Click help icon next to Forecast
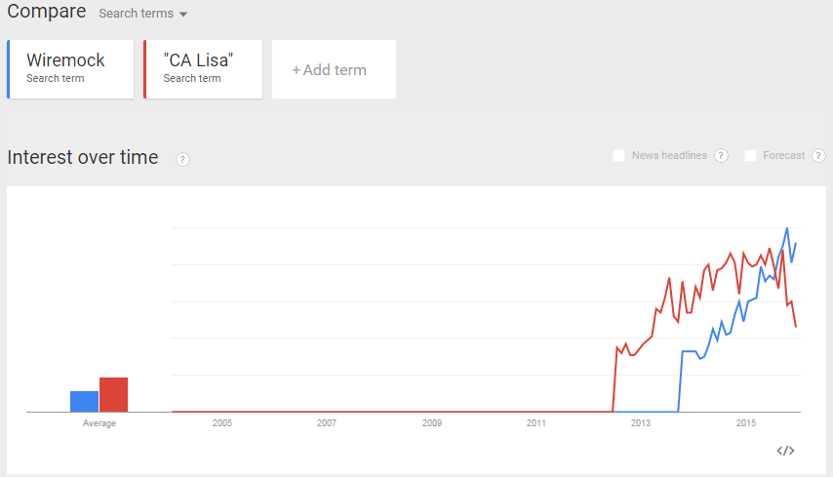This screenshot has width=833, height=477. [x=818, y=156]
